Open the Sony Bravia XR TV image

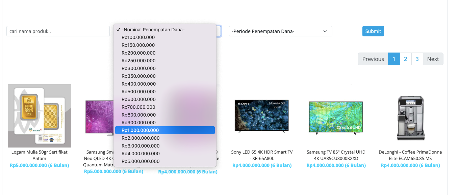pyautogui.click(x=262, y=116)
